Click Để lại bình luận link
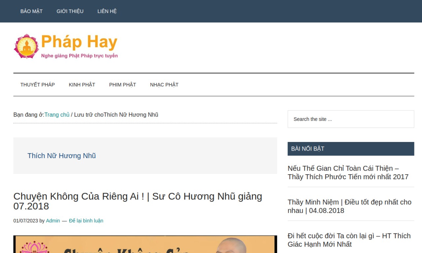Image resolution: width=422 pixels, height=253 pixels. pyautogui.click(x=86, y=221)
